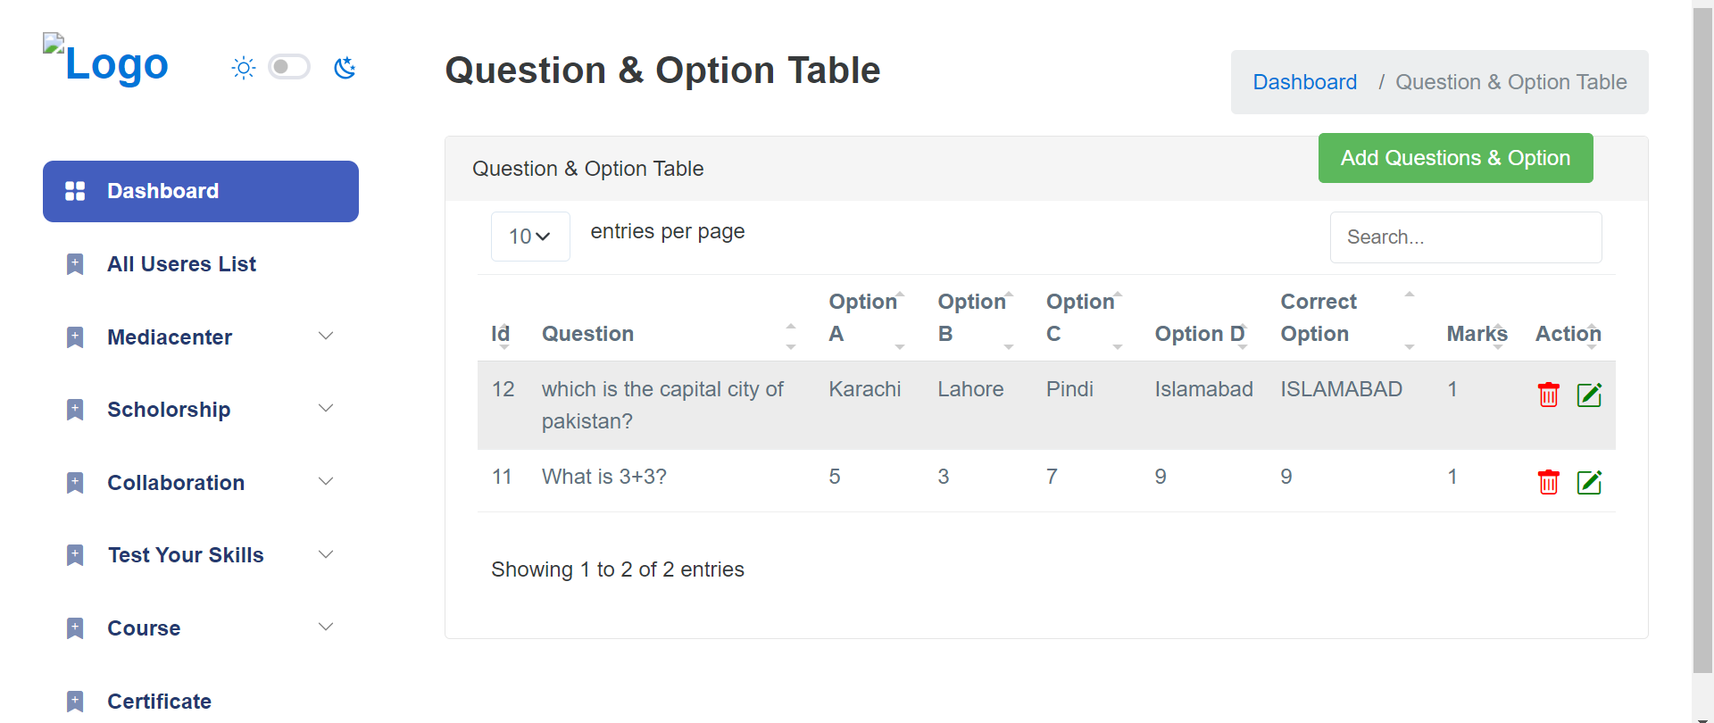
Task: Delete the capital city question row
Action: [1548, 395]
